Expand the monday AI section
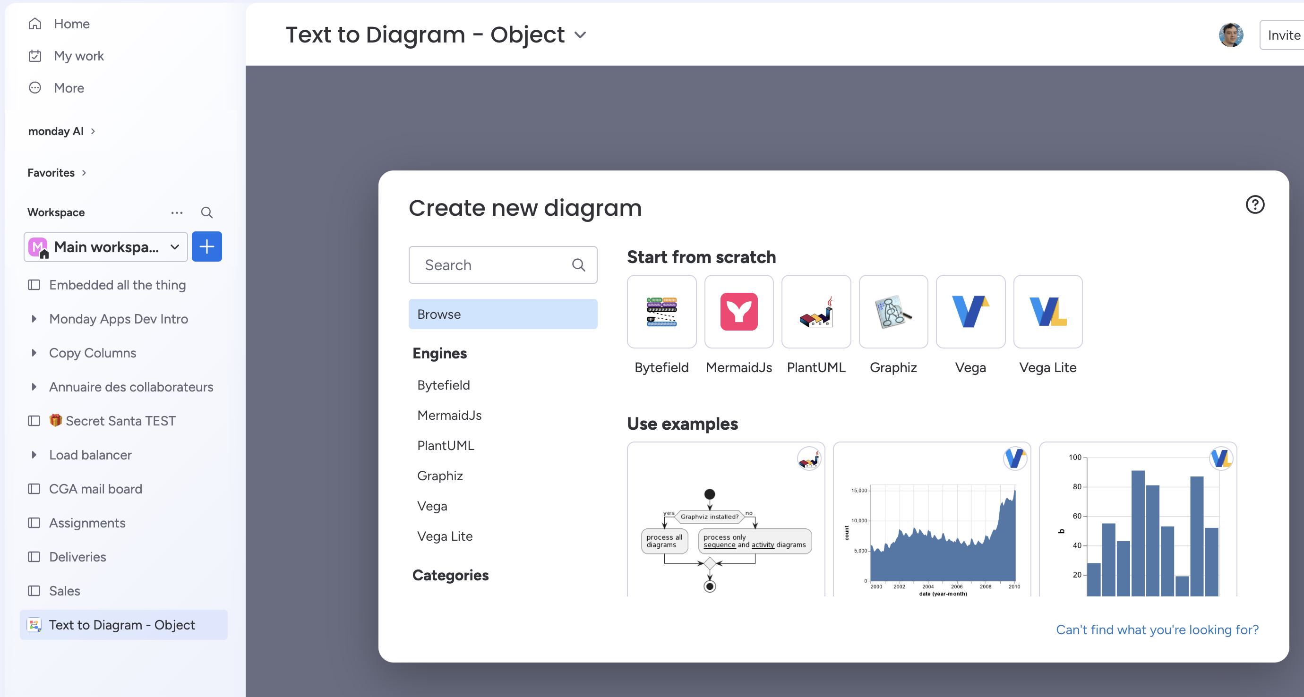This screenshot has width=1304, height=697. click(x=93, y=131)
